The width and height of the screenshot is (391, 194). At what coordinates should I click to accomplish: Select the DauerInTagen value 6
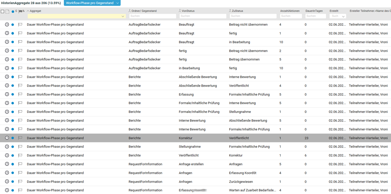(x=305, y=155)
